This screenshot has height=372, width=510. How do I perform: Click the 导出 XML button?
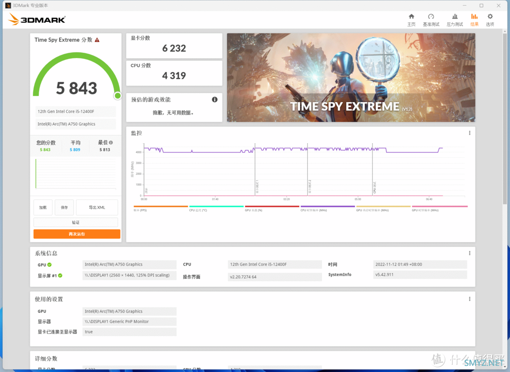point(97,208)
